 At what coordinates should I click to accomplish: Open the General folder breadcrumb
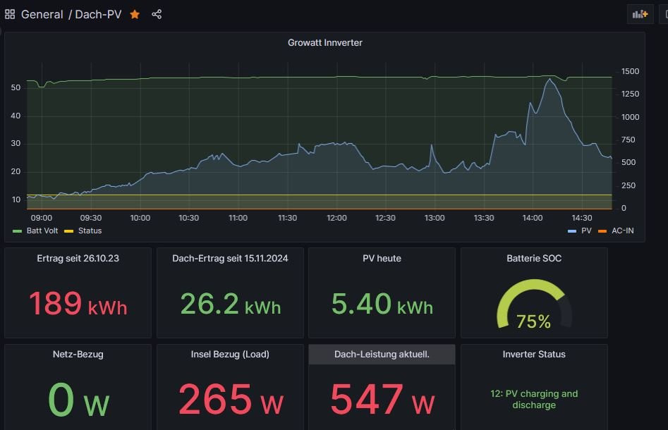pos(42,14)
